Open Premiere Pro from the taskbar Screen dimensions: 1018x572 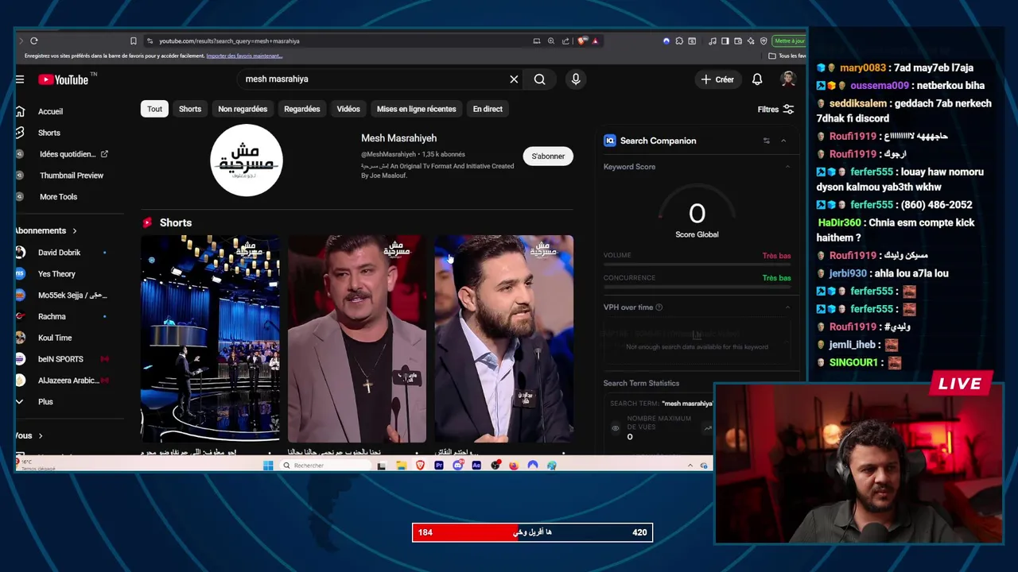(x=438, y=466)
